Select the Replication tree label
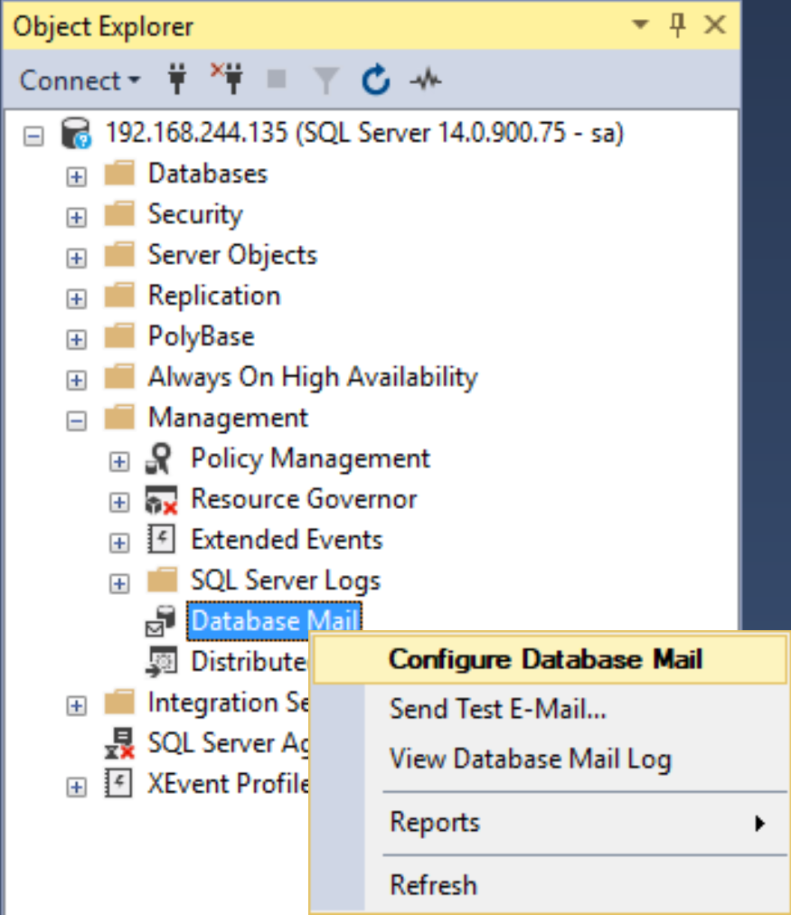 pyautogui.click(x=214, y=297)
